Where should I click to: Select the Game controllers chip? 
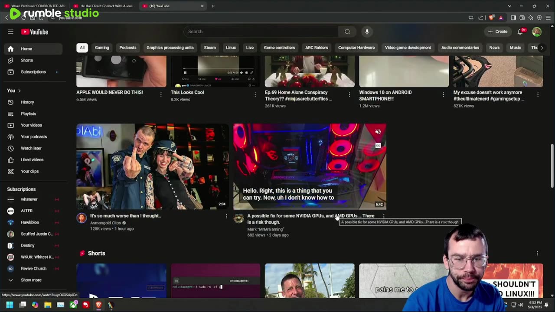[279, 48]
